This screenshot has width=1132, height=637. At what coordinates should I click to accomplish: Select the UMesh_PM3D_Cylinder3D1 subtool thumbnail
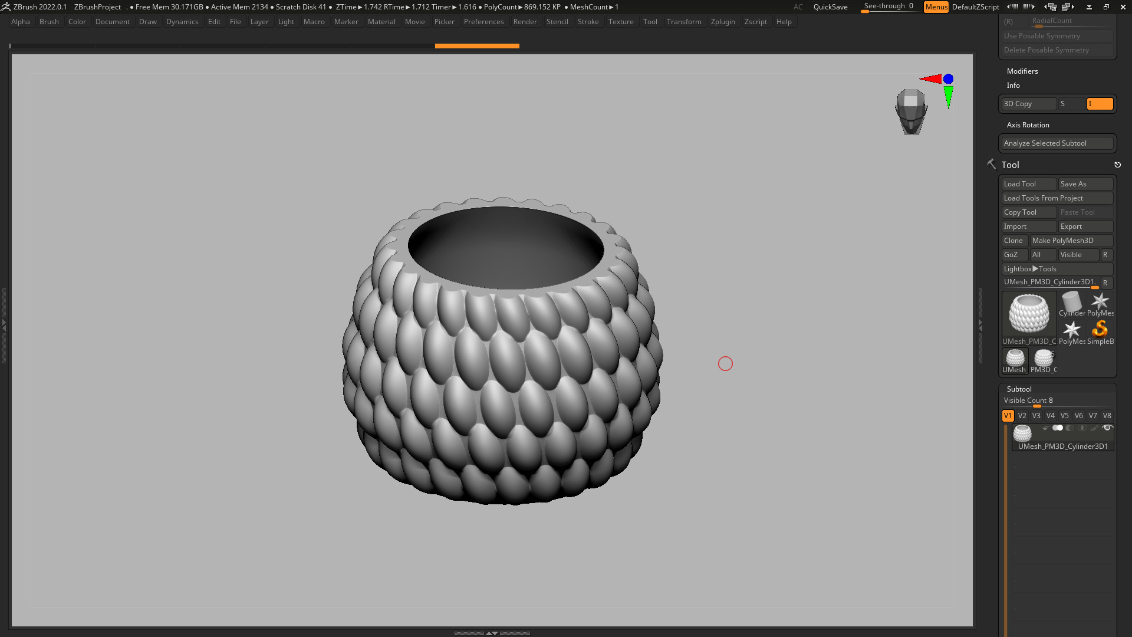1022,434
